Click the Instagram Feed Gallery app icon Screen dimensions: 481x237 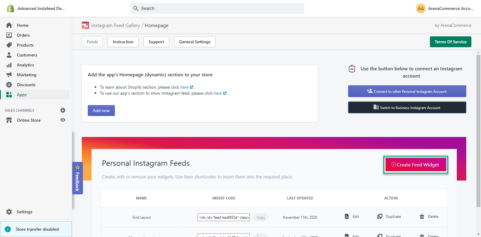click(x=85, y=25)
